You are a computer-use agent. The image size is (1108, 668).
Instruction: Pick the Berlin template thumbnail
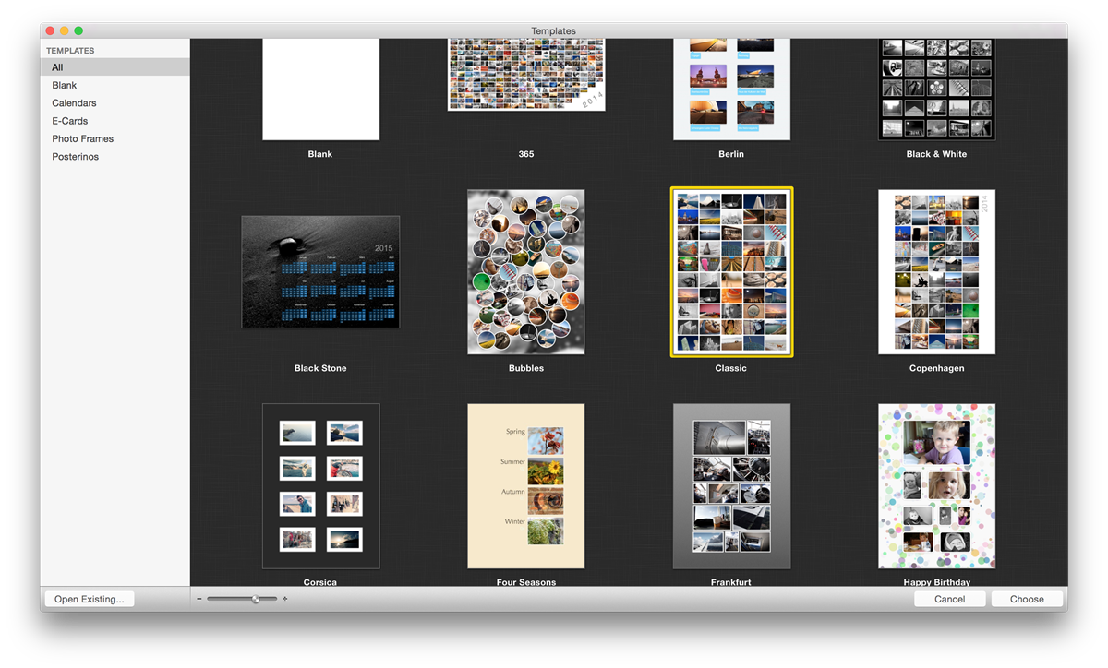tap(731, 89)
